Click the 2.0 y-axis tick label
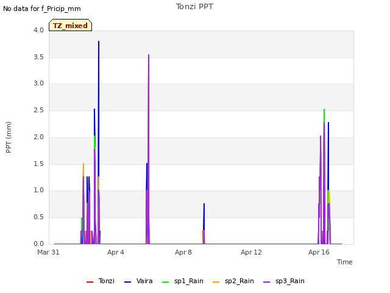The image size is (390, 293). 38,137
